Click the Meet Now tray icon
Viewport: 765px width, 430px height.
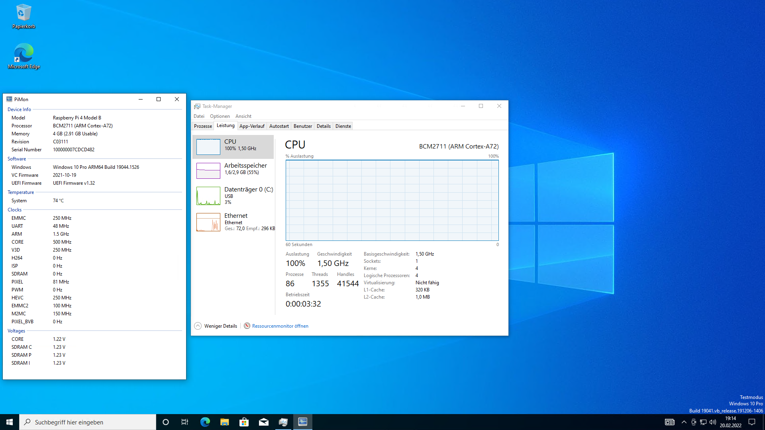click(694, 422)
